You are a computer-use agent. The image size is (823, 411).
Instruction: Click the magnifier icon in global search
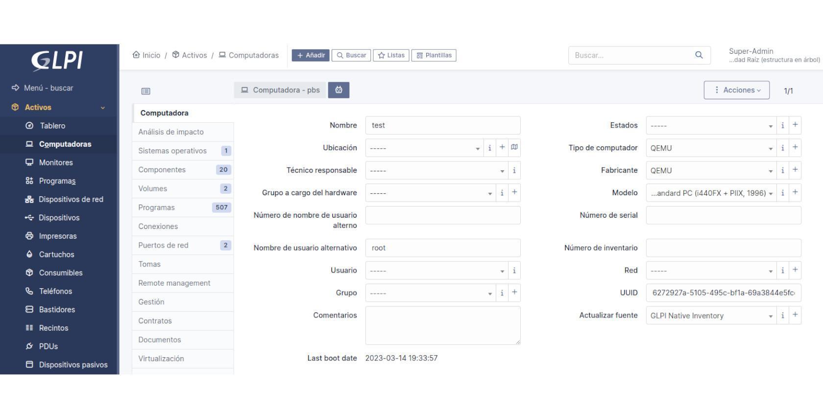pos(699,55)
